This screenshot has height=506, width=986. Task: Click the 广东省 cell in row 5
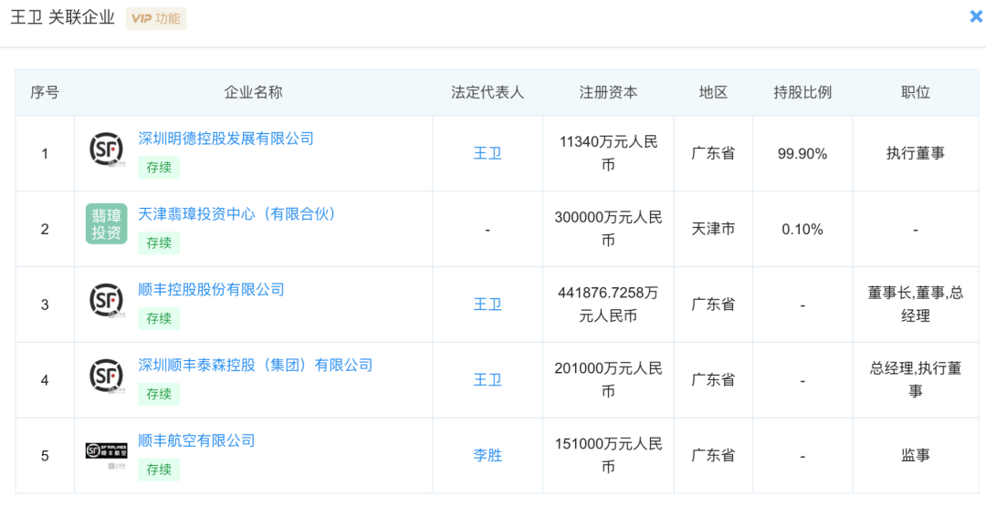713,455
